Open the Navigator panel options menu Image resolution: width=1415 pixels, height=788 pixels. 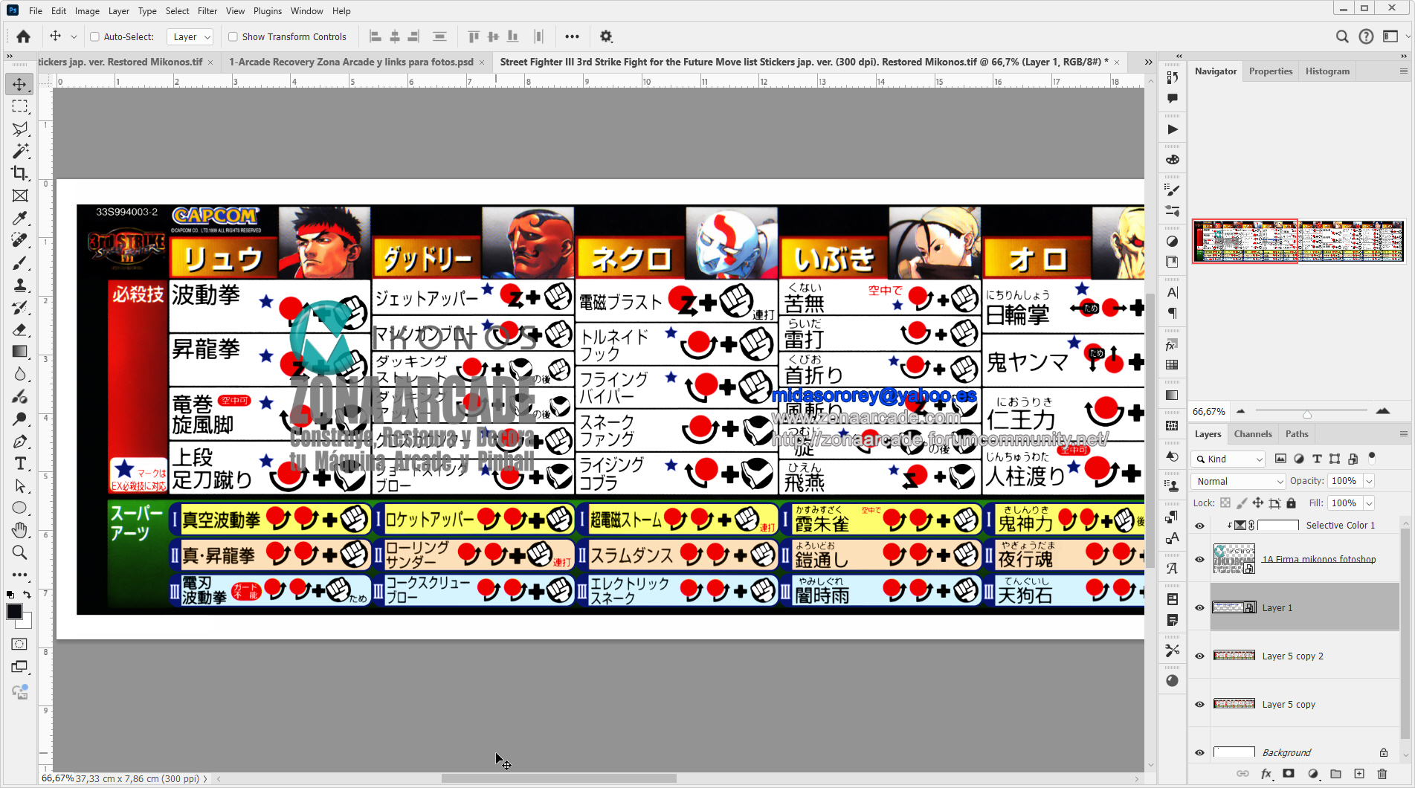click(1403, 71)
